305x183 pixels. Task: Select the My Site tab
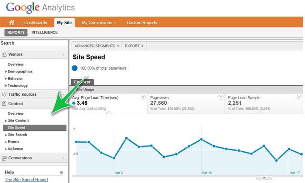click(64, 23)
